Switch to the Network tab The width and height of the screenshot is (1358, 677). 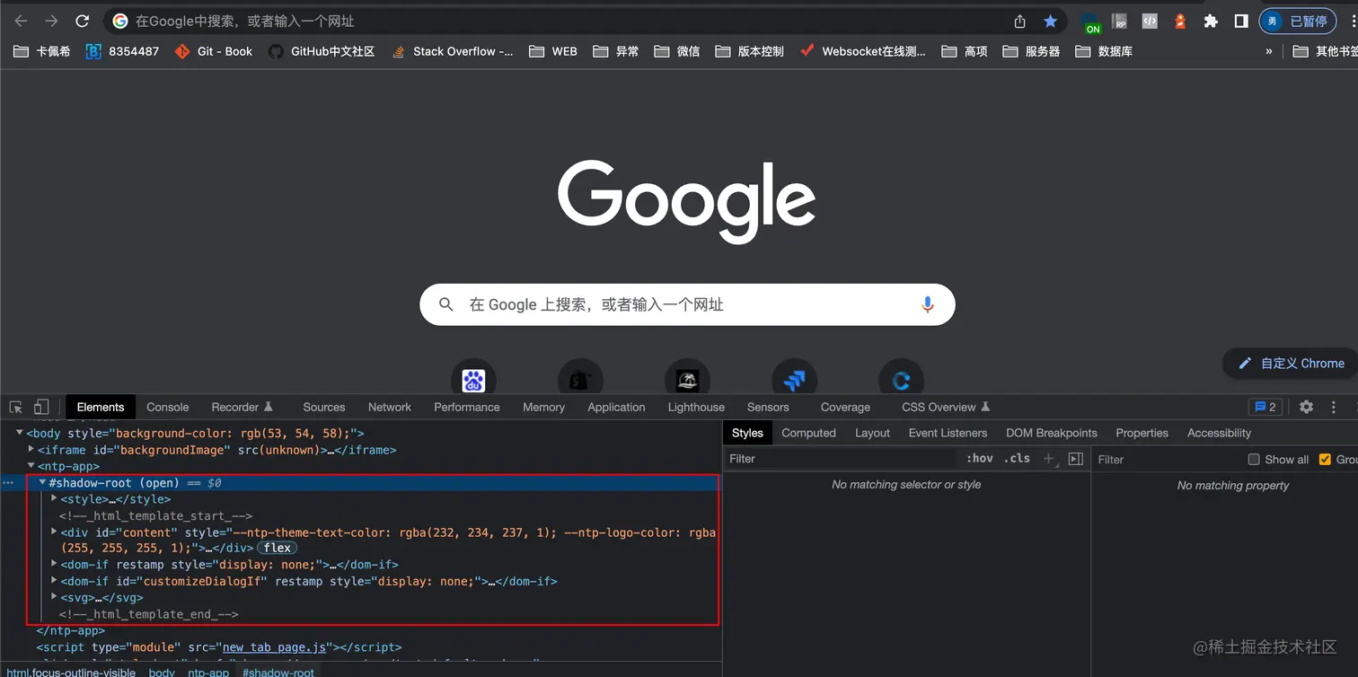[390, 407]
